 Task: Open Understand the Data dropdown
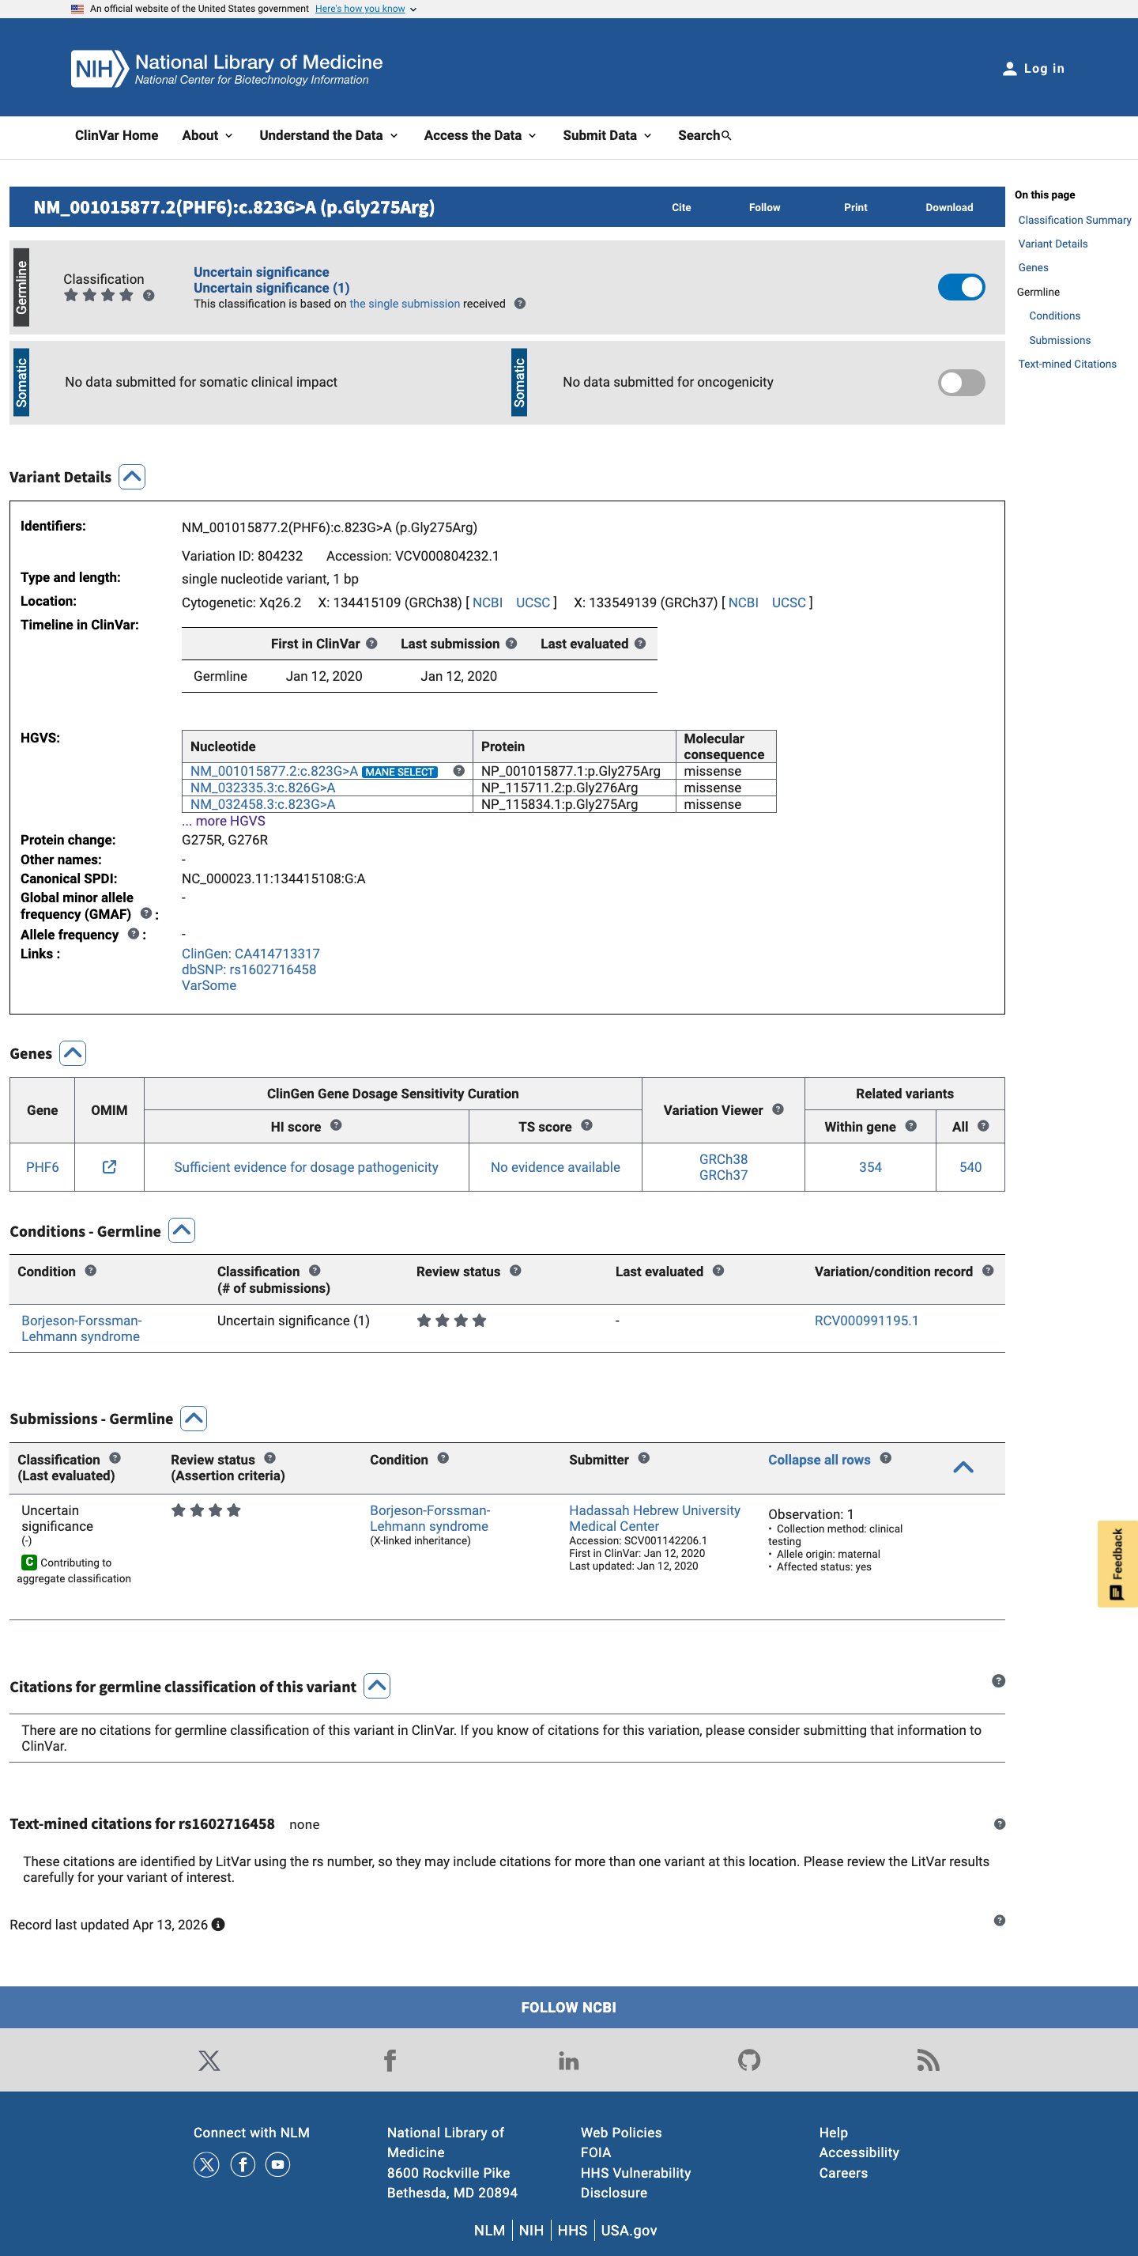click(x=328, y=136)
